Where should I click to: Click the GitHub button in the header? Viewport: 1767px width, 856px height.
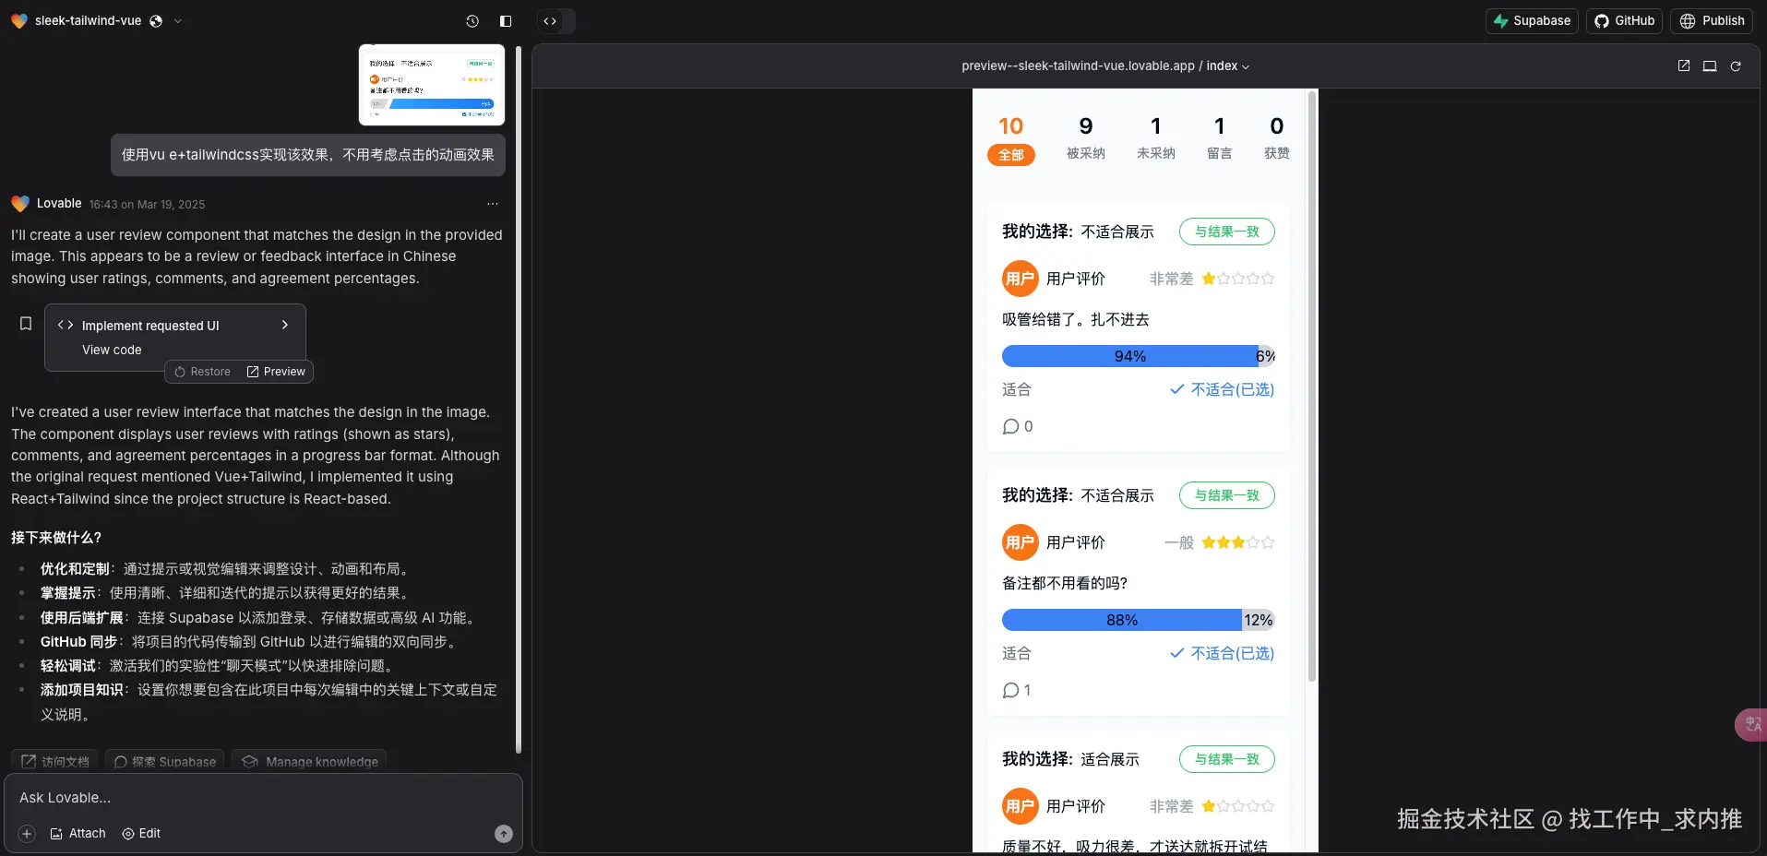click(x=1625, y=21)
